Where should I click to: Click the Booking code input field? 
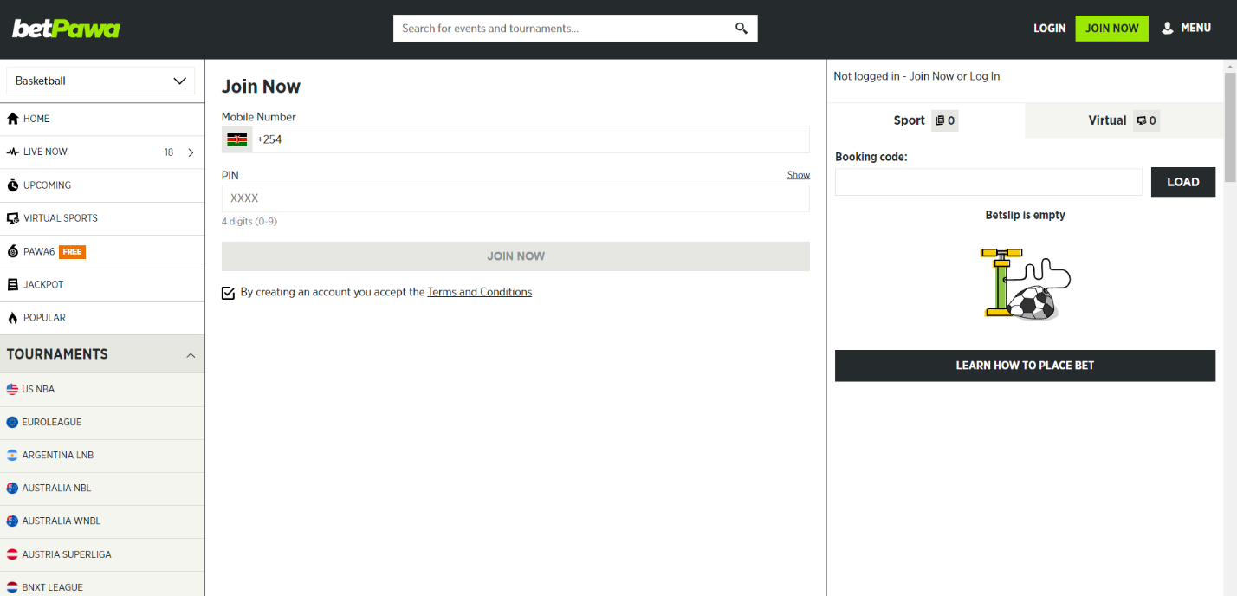(988, 182)
